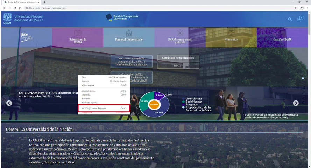The image size is (311, 168).
Task: Close the Portal de Transparencia tab
Action: (38, 2)
